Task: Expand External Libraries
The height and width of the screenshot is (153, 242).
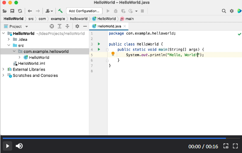Action: [x=3, y=69]
